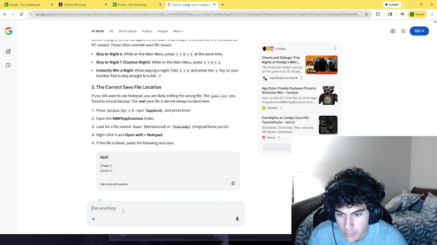Click the 'MMFApplications' bold text

click(128, 118)
